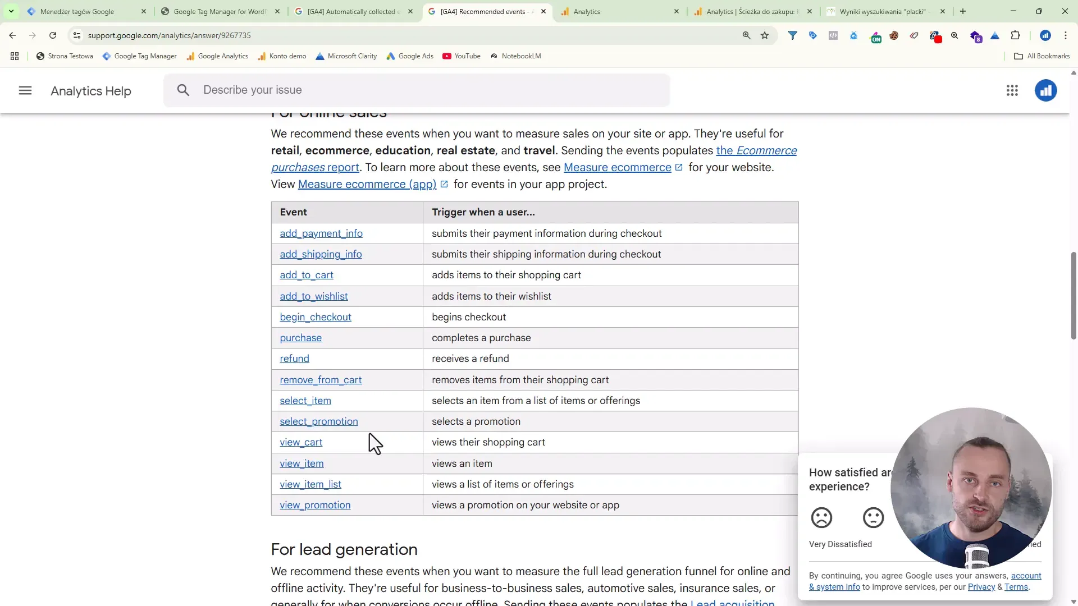Click the Describe your issue search field

[417, 90]
